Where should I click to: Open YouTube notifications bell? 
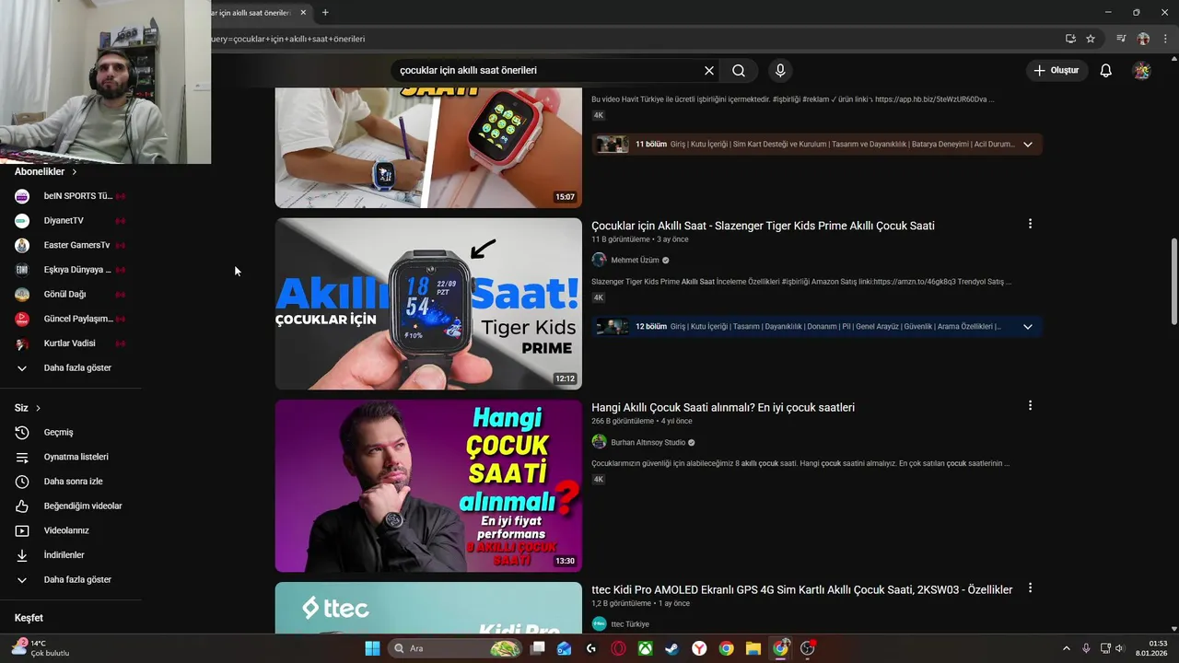[1106, 70]
